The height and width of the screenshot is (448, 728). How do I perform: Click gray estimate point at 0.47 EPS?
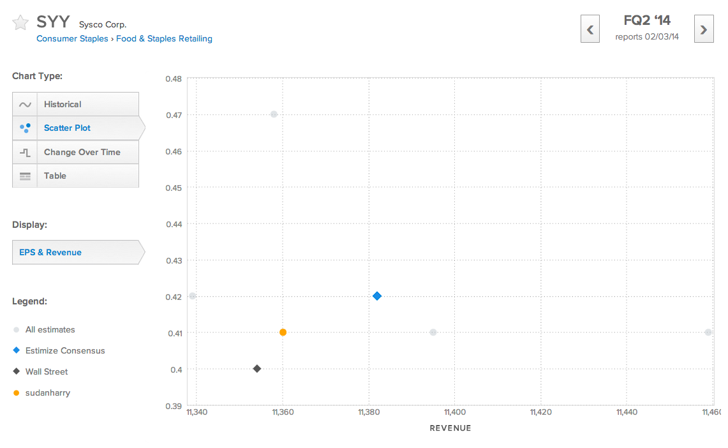(x=274, y=114)
